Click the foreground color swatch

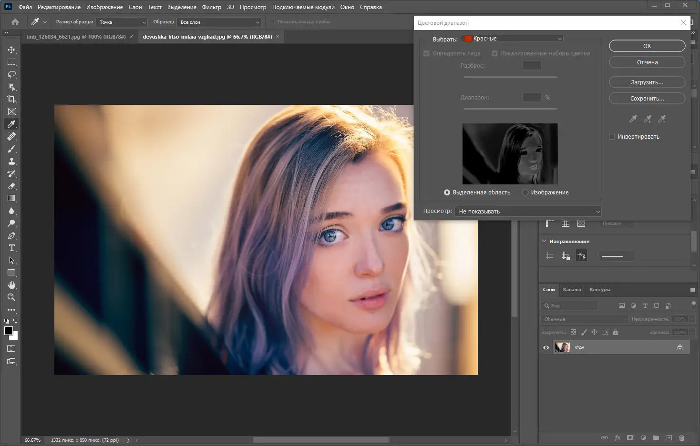pos(9,331)
